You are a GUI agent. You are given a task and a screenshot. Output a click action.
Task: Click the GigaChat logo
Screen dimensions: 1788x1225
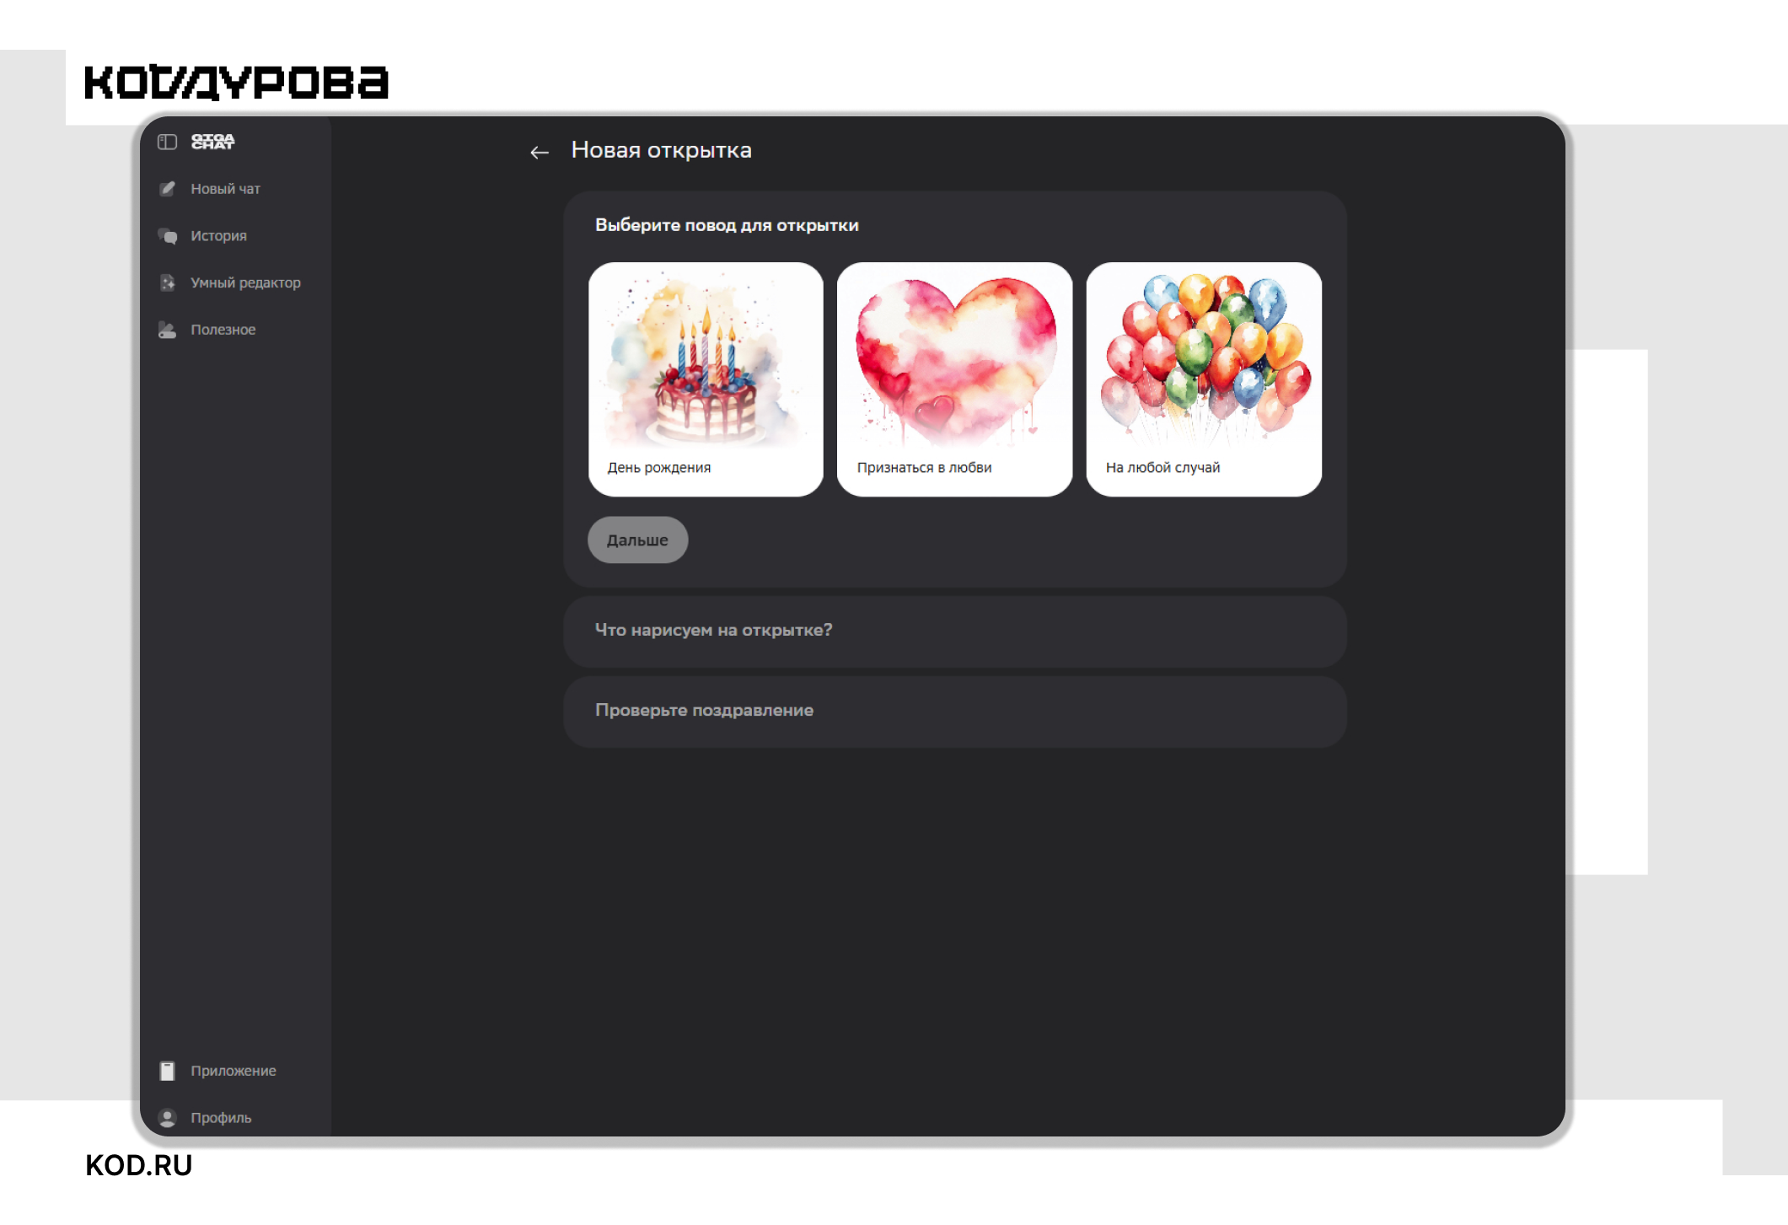212,142
